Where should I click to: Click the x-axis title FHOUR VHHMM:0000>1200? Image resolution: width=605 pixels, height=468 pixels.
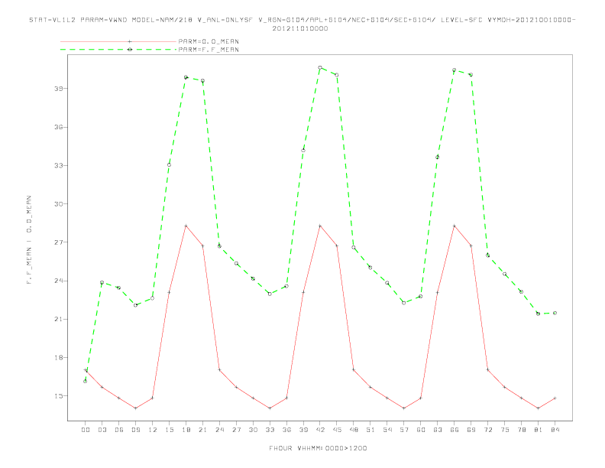coord(318,448)
